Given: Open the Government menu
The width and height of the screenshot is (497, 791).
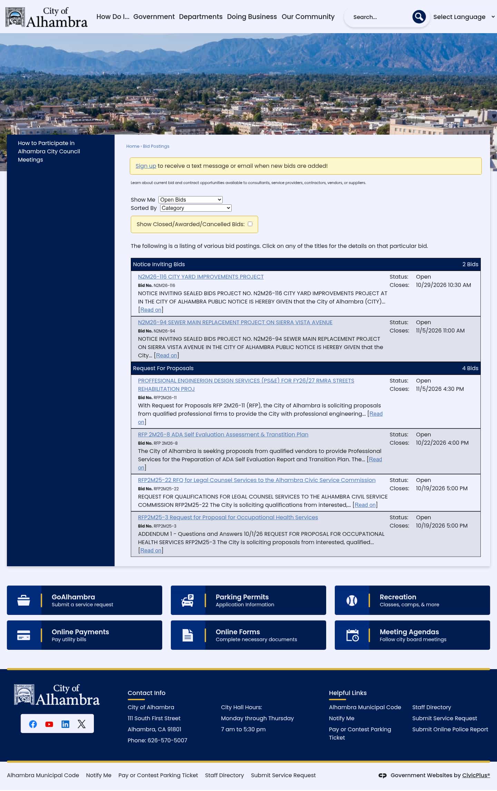Looking at the screenshot, I should click(x=154, y=17).
